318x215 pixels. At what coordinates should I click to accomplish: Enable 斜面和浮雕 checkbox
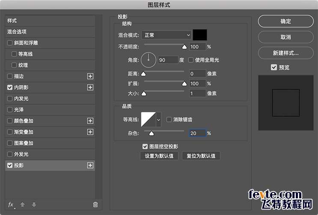click(x=10, y=43)
